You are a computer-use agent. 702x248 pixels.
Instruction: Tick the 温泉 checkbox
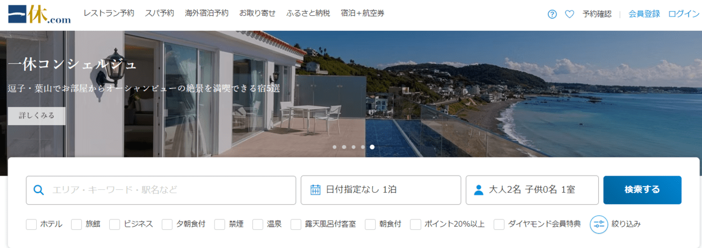[x=258, y=224]
